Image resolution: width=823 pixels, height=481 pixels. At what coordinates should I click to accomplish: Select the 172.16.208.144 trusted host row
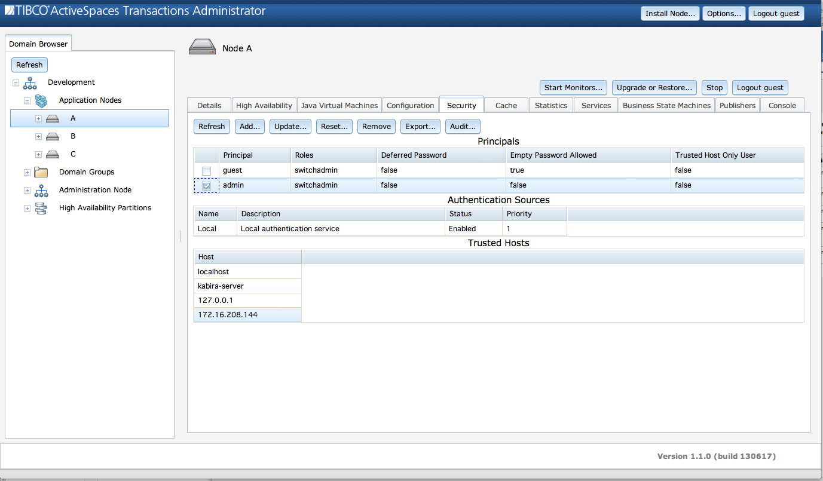click(x=247, y=314)
